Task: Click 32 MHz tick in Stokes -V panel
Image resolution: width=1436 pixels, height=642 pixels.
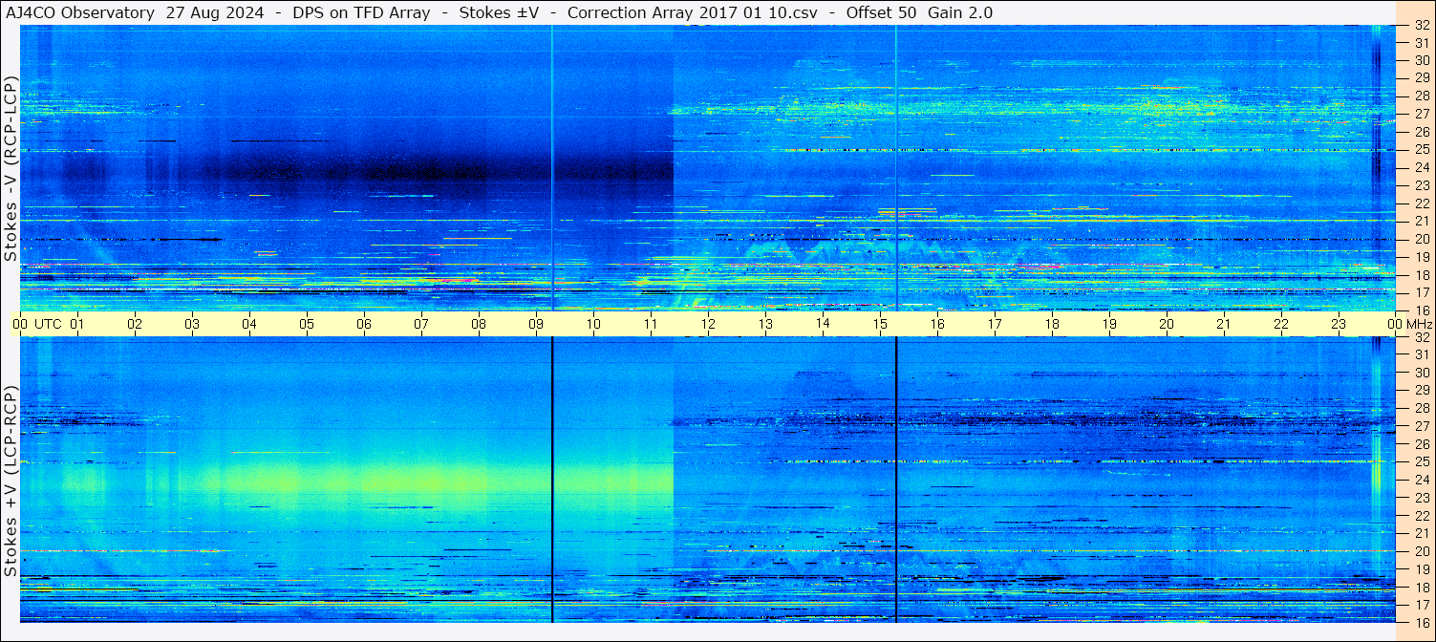Action: click(1421, 25)
